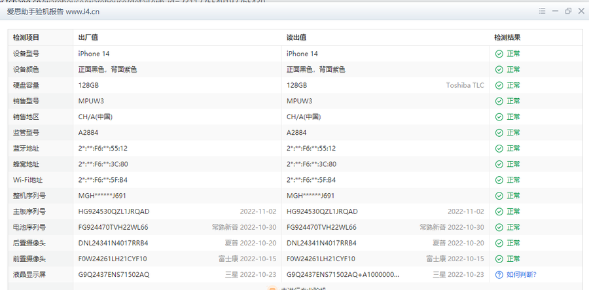Maximize the report window
The image size is (589, 290).
tap(567, 12)
